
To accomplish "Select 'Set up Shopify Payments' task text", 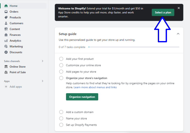I will (81, 125).
